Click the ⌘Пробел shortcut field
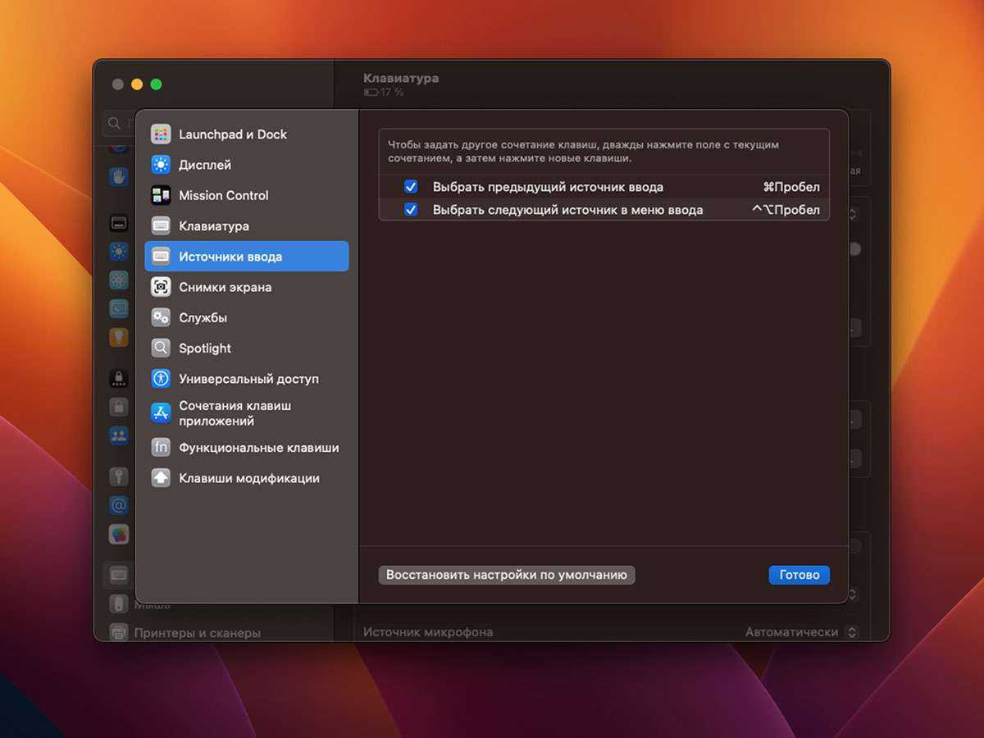This screenshot has height=738, width=984. click(x=790, y=187)
